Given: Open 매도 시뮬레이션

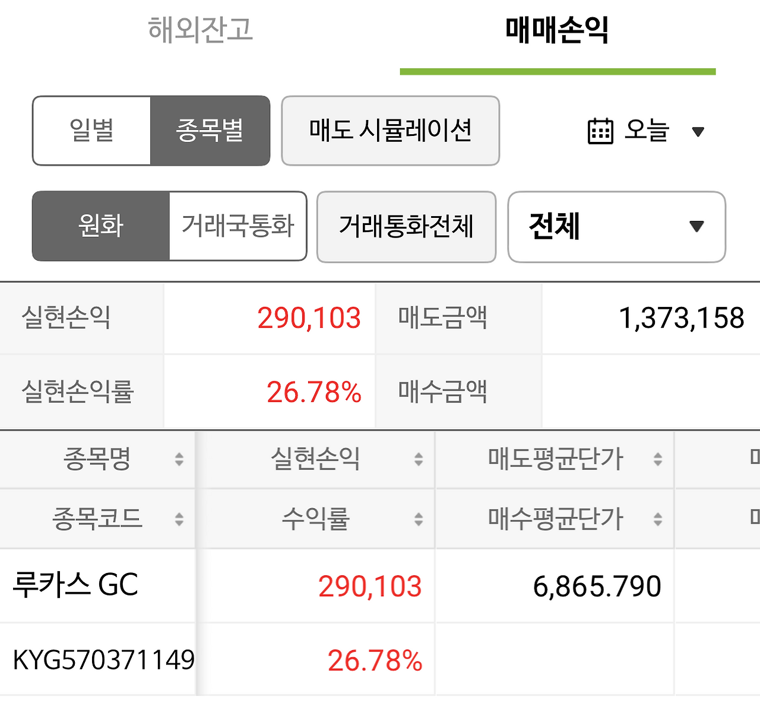Looking at the screenshot, I should coord(390,131).
